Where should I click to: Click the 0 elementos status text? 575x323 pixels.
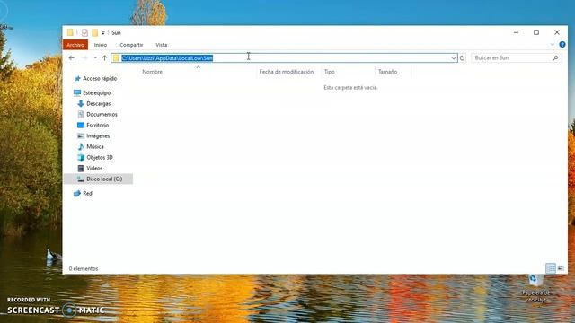[x=84, y=268]
